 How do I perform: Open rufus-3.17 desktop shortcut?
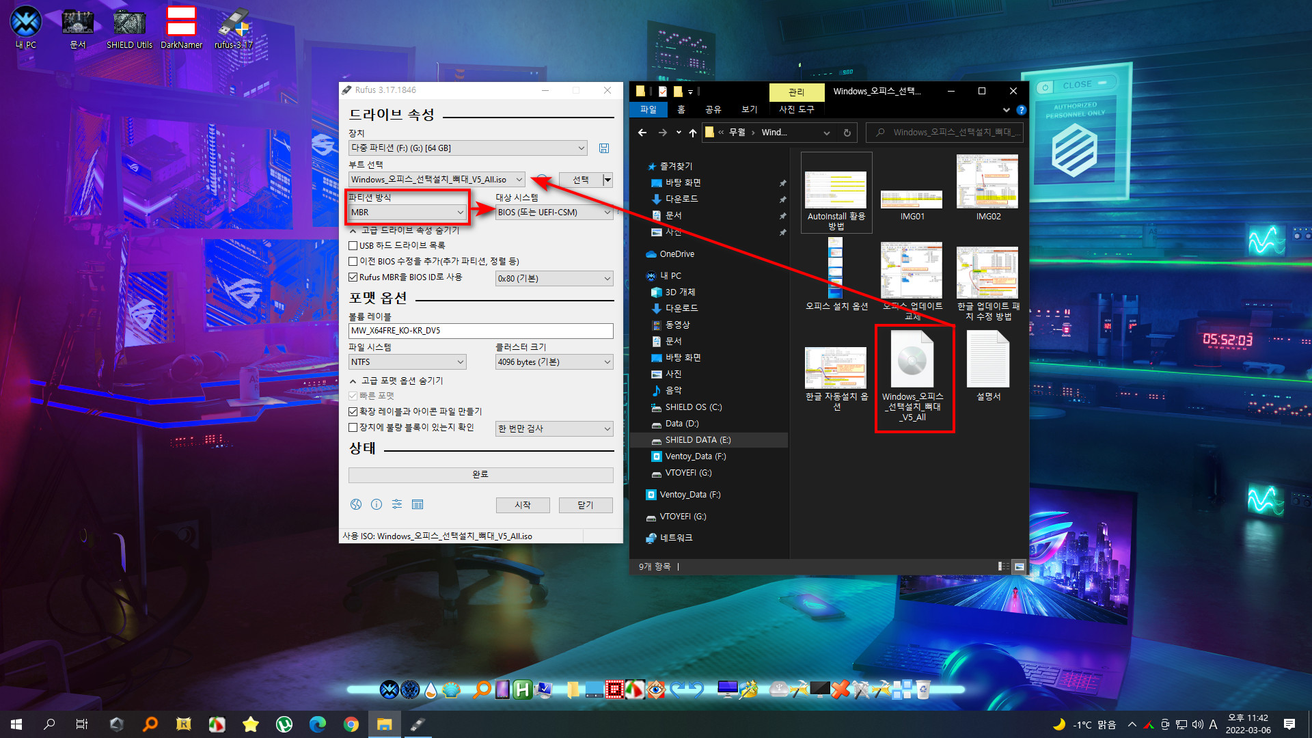click(234, 27)
